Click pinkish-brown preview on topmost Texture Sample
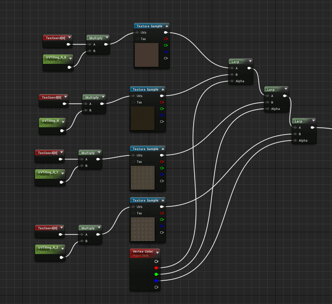The width and height of the screenshot is (332, 304). pos(147,55)
